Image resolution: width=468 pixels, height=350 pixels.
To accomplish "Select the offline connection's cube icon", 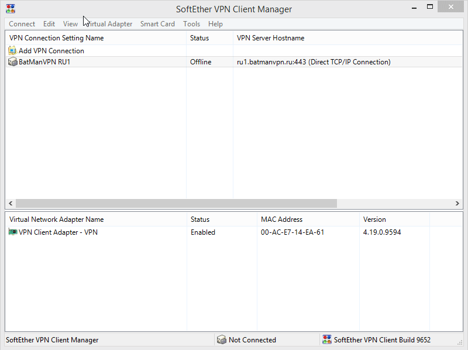I will (12, 61).
